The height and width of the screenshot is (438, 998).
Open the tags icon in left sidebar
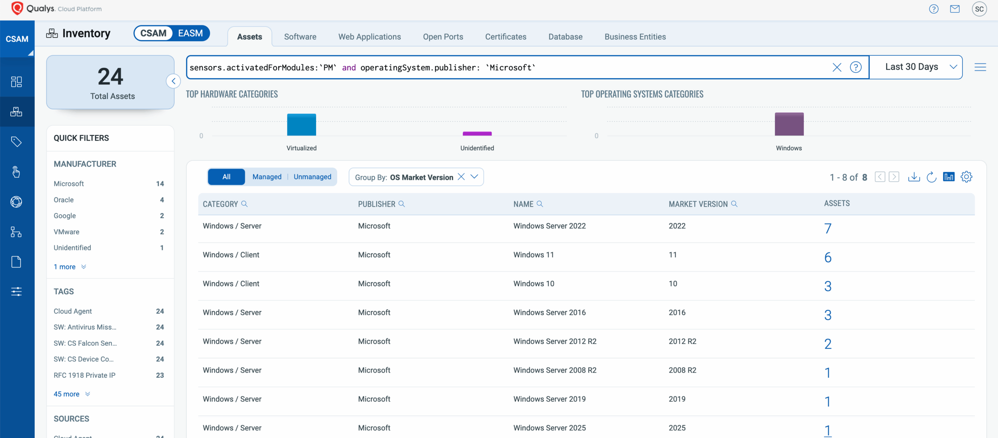pyautogui.click(x=16, y=142)
